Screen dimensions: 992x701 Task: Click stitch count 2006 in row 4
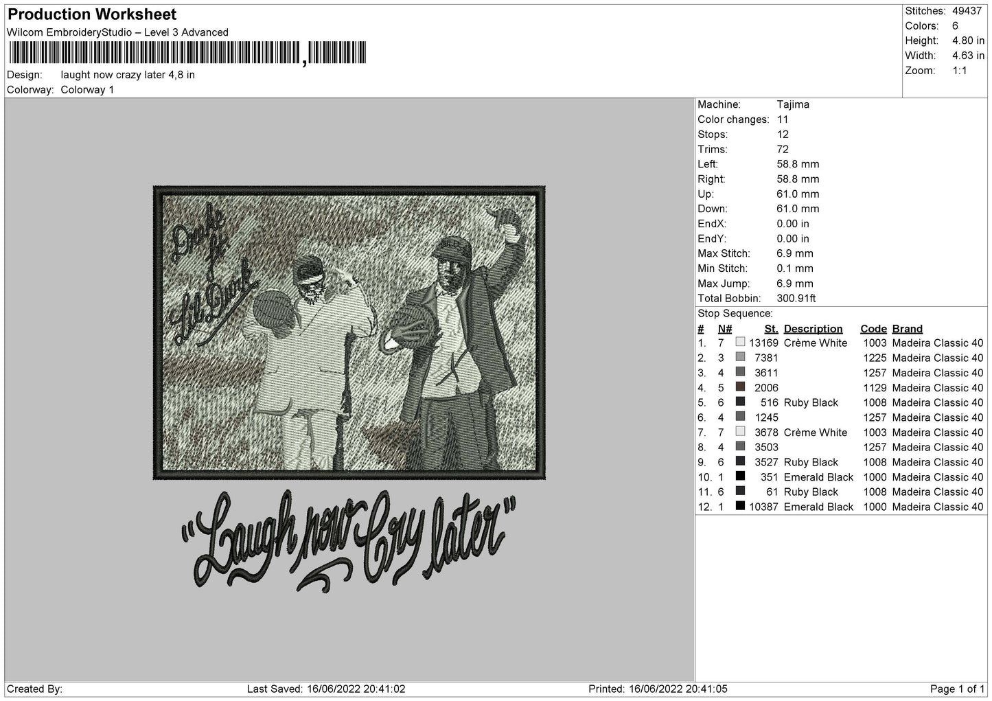[x=766, y=388]
